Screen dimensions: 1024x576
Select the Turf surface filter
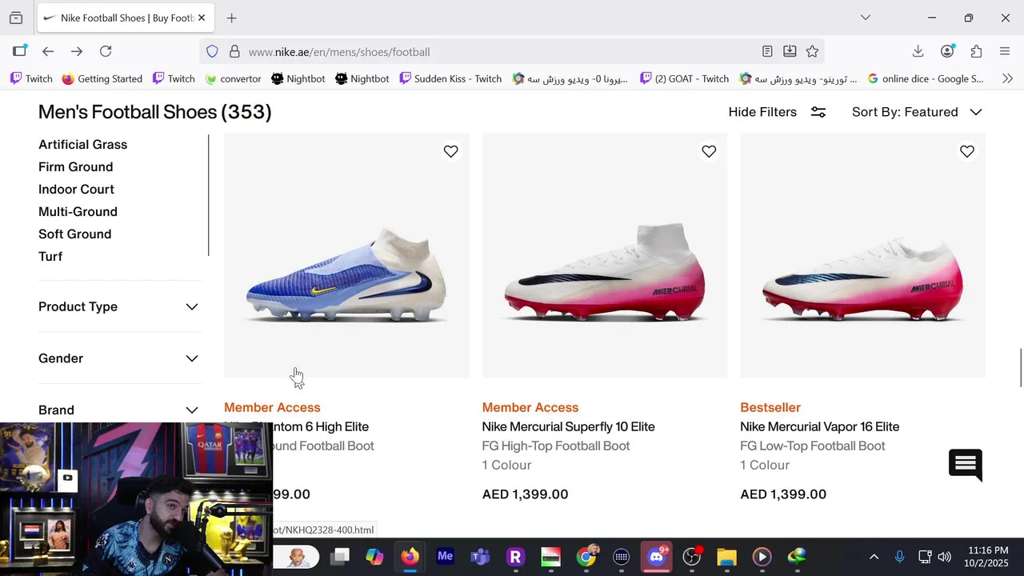pyautogui.click(x=50, y=257)
